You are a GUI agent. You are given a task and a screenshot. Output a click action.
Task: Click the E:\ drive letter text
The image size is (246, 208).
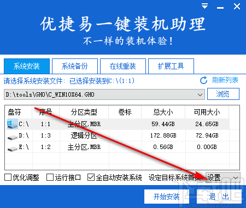(x=24, y=147)
